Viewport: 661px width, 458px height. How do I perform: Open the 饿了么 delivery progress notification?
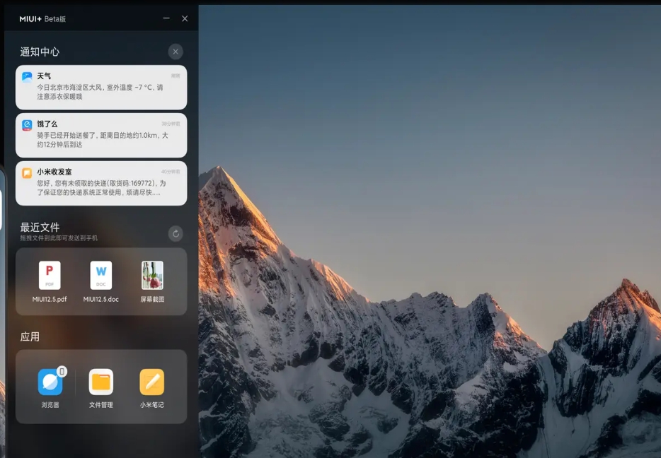pos(100,135)
